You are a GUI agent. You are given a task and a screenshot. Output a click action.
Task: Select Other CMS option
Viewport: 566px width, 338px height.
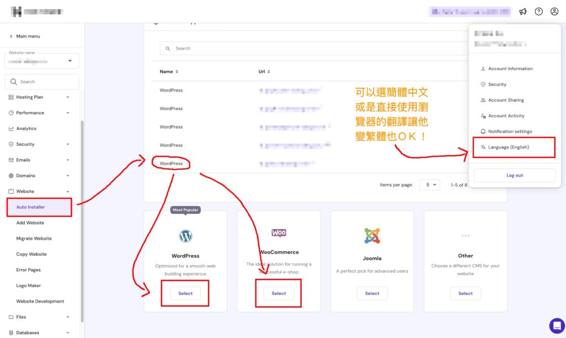pos(465,293)
